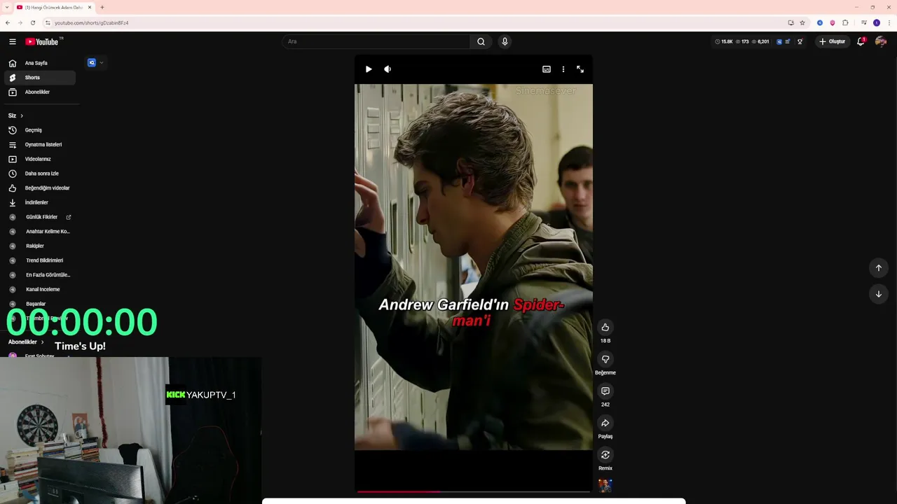Screen dimensions: 897x504
Task: Open Videolarınız in the sidebar
Action: click(x=40, y=159)
